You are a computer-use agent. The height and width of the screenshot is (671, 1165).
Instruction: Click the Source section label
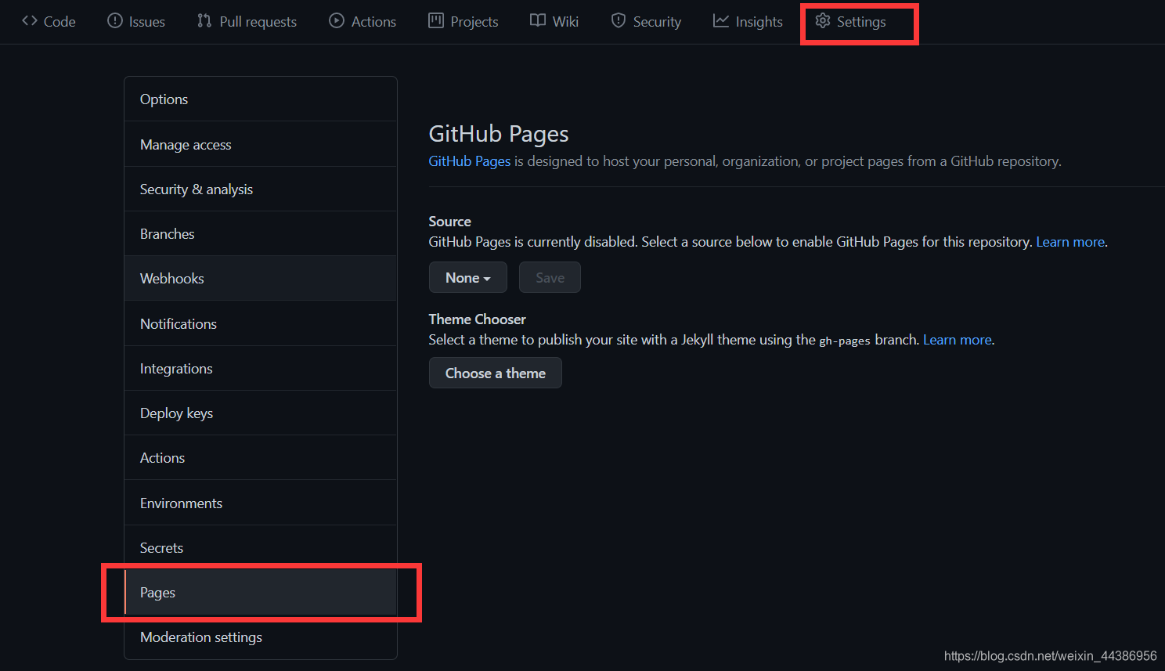450,222
